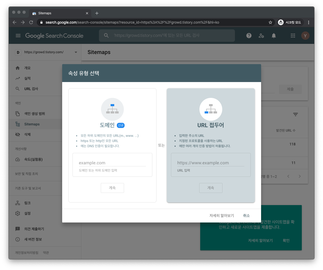Screen dimensions: 323x270
Task: Go to previous page of sitemap rows
Action: click(288, 176)
